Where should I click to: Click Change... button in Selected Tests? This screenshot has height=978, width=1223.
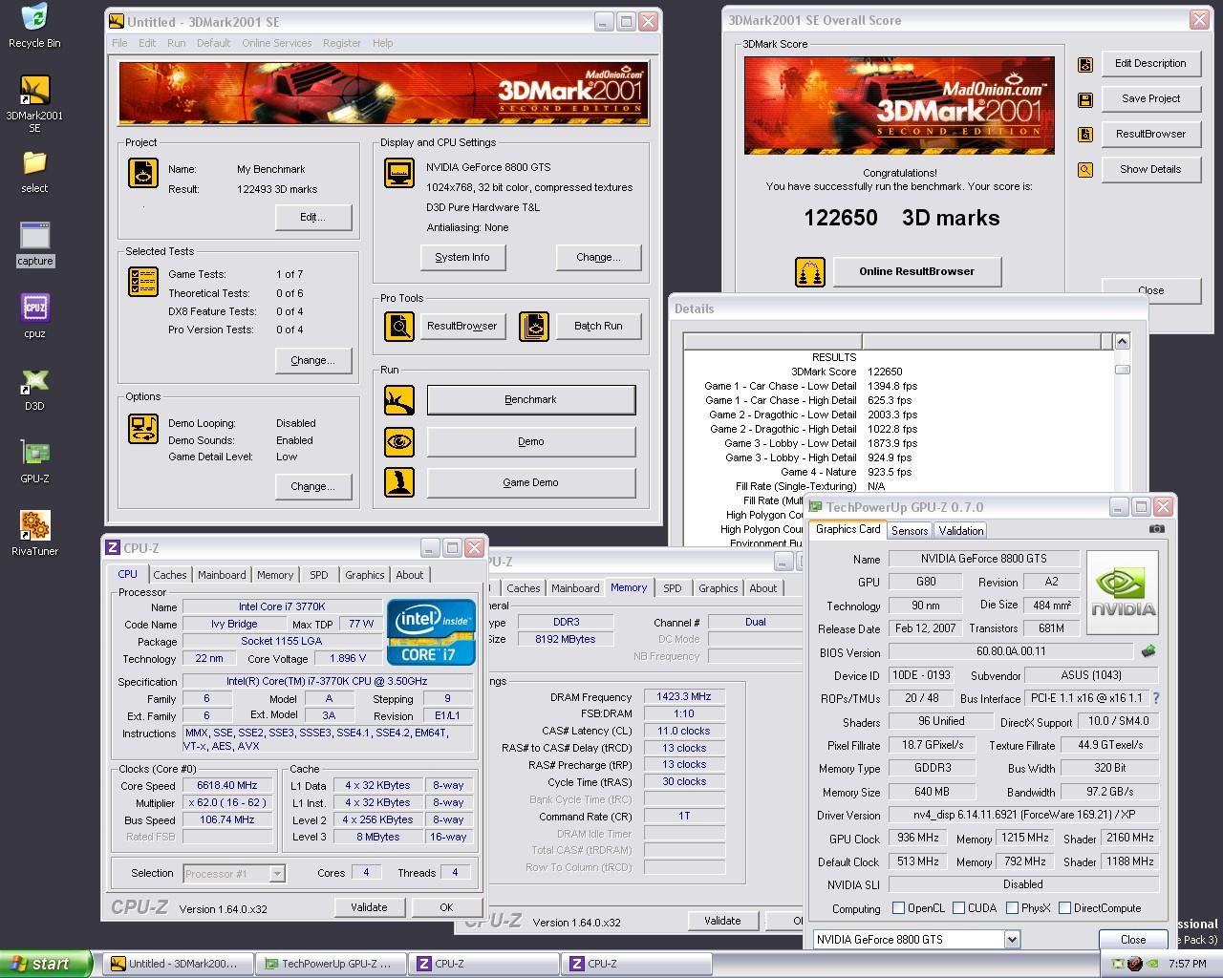tap(313, 360)
